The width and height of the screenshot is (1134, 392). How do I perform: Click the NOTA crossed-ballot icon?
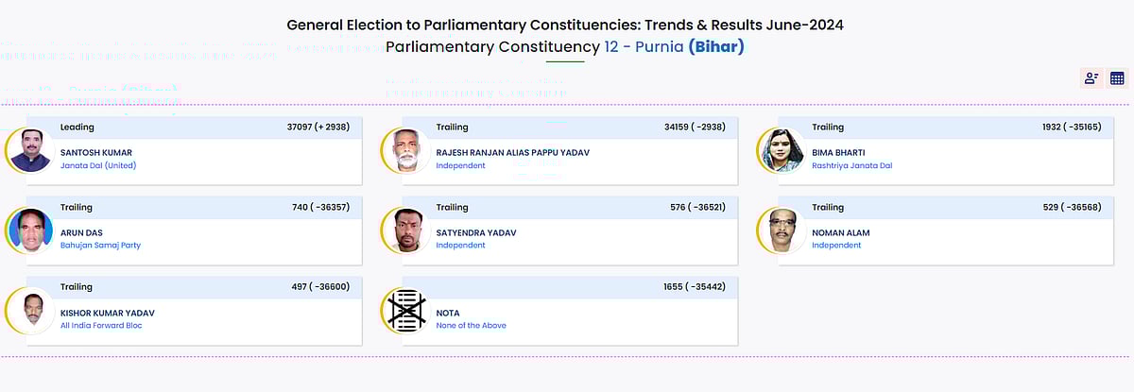[405, 310]
